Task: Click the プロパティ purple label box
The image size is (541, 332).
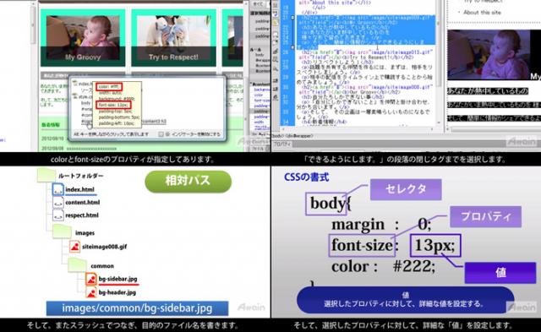Action: click(485, 216)
